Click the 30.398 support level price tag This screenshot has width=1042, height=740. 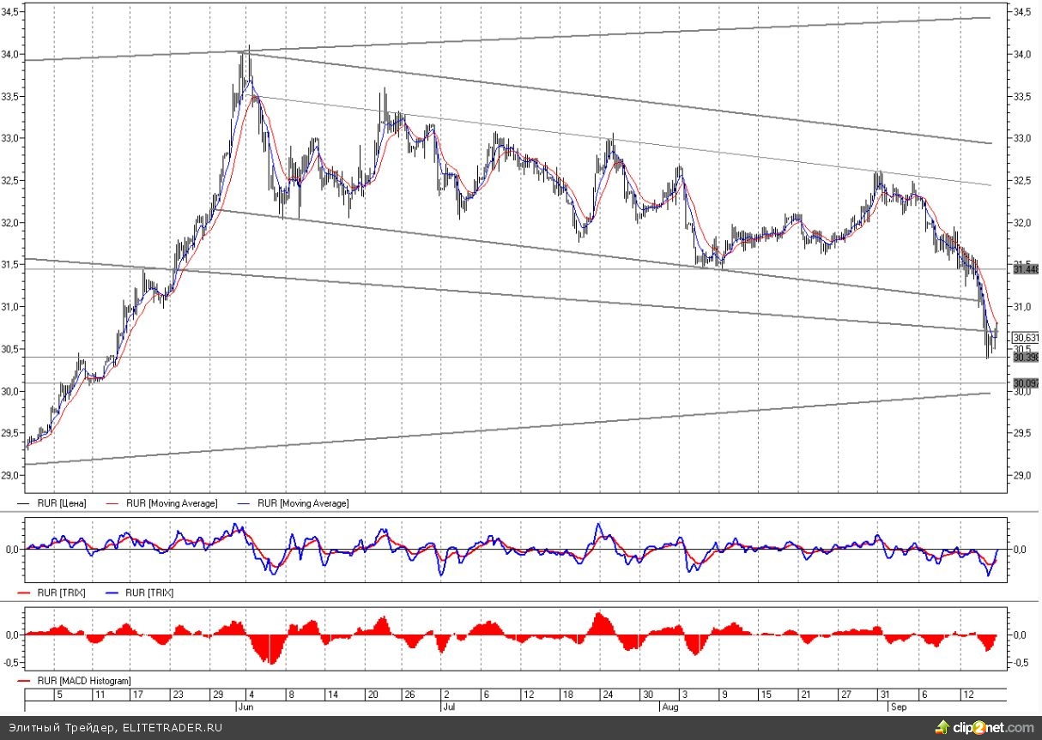pos(1027,357)
